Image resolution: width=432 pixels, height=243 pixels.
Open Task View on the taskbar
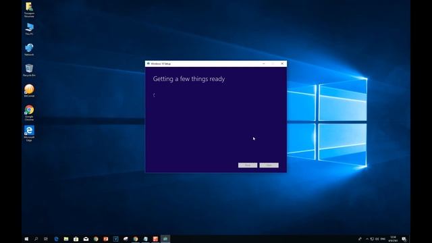[46, 239]
